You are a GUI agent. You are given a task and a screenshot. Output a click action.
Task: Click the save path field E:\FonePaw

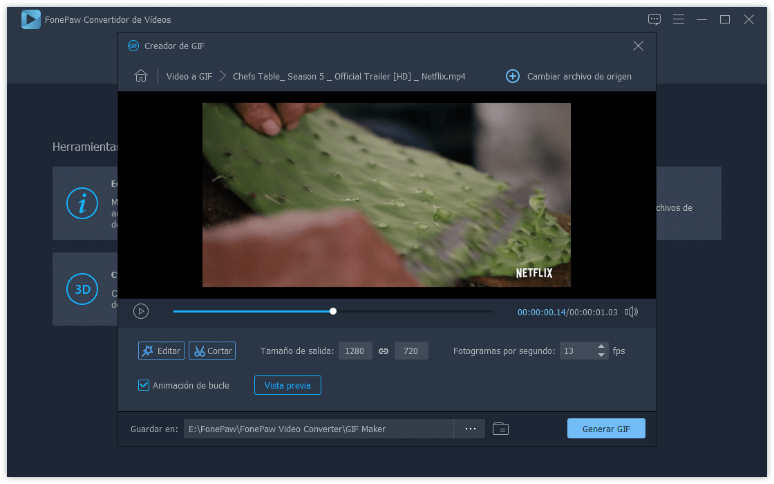click(319, 429)
